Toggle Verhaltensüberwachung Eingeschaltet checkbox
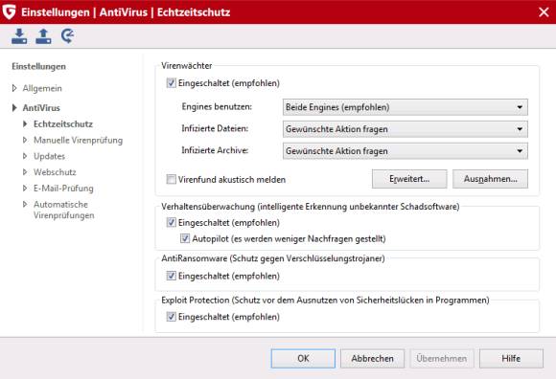556x379 pixels. (172, 223)
